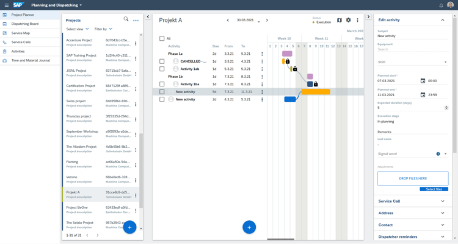Open the Planning and Dispatching app switcher
This screenshot has height=244, width=458.
pyautogui.click(x=57, y=5)
